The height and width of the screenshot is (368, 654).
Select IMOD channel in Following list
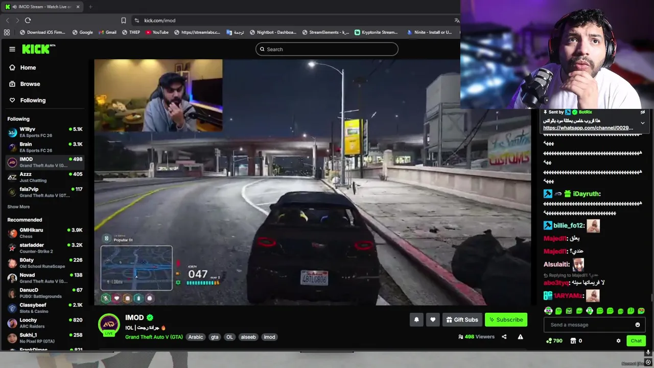click(x=45, y=162)
